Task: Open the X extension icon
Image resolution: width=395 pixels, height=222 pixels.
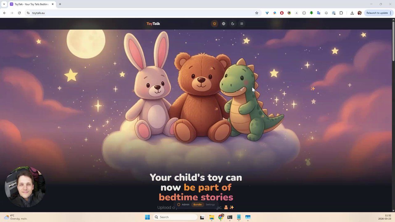Action: tap(297, 13)
